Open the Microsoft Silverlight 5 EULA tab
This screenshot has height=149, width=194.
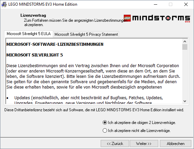point(28,34)
